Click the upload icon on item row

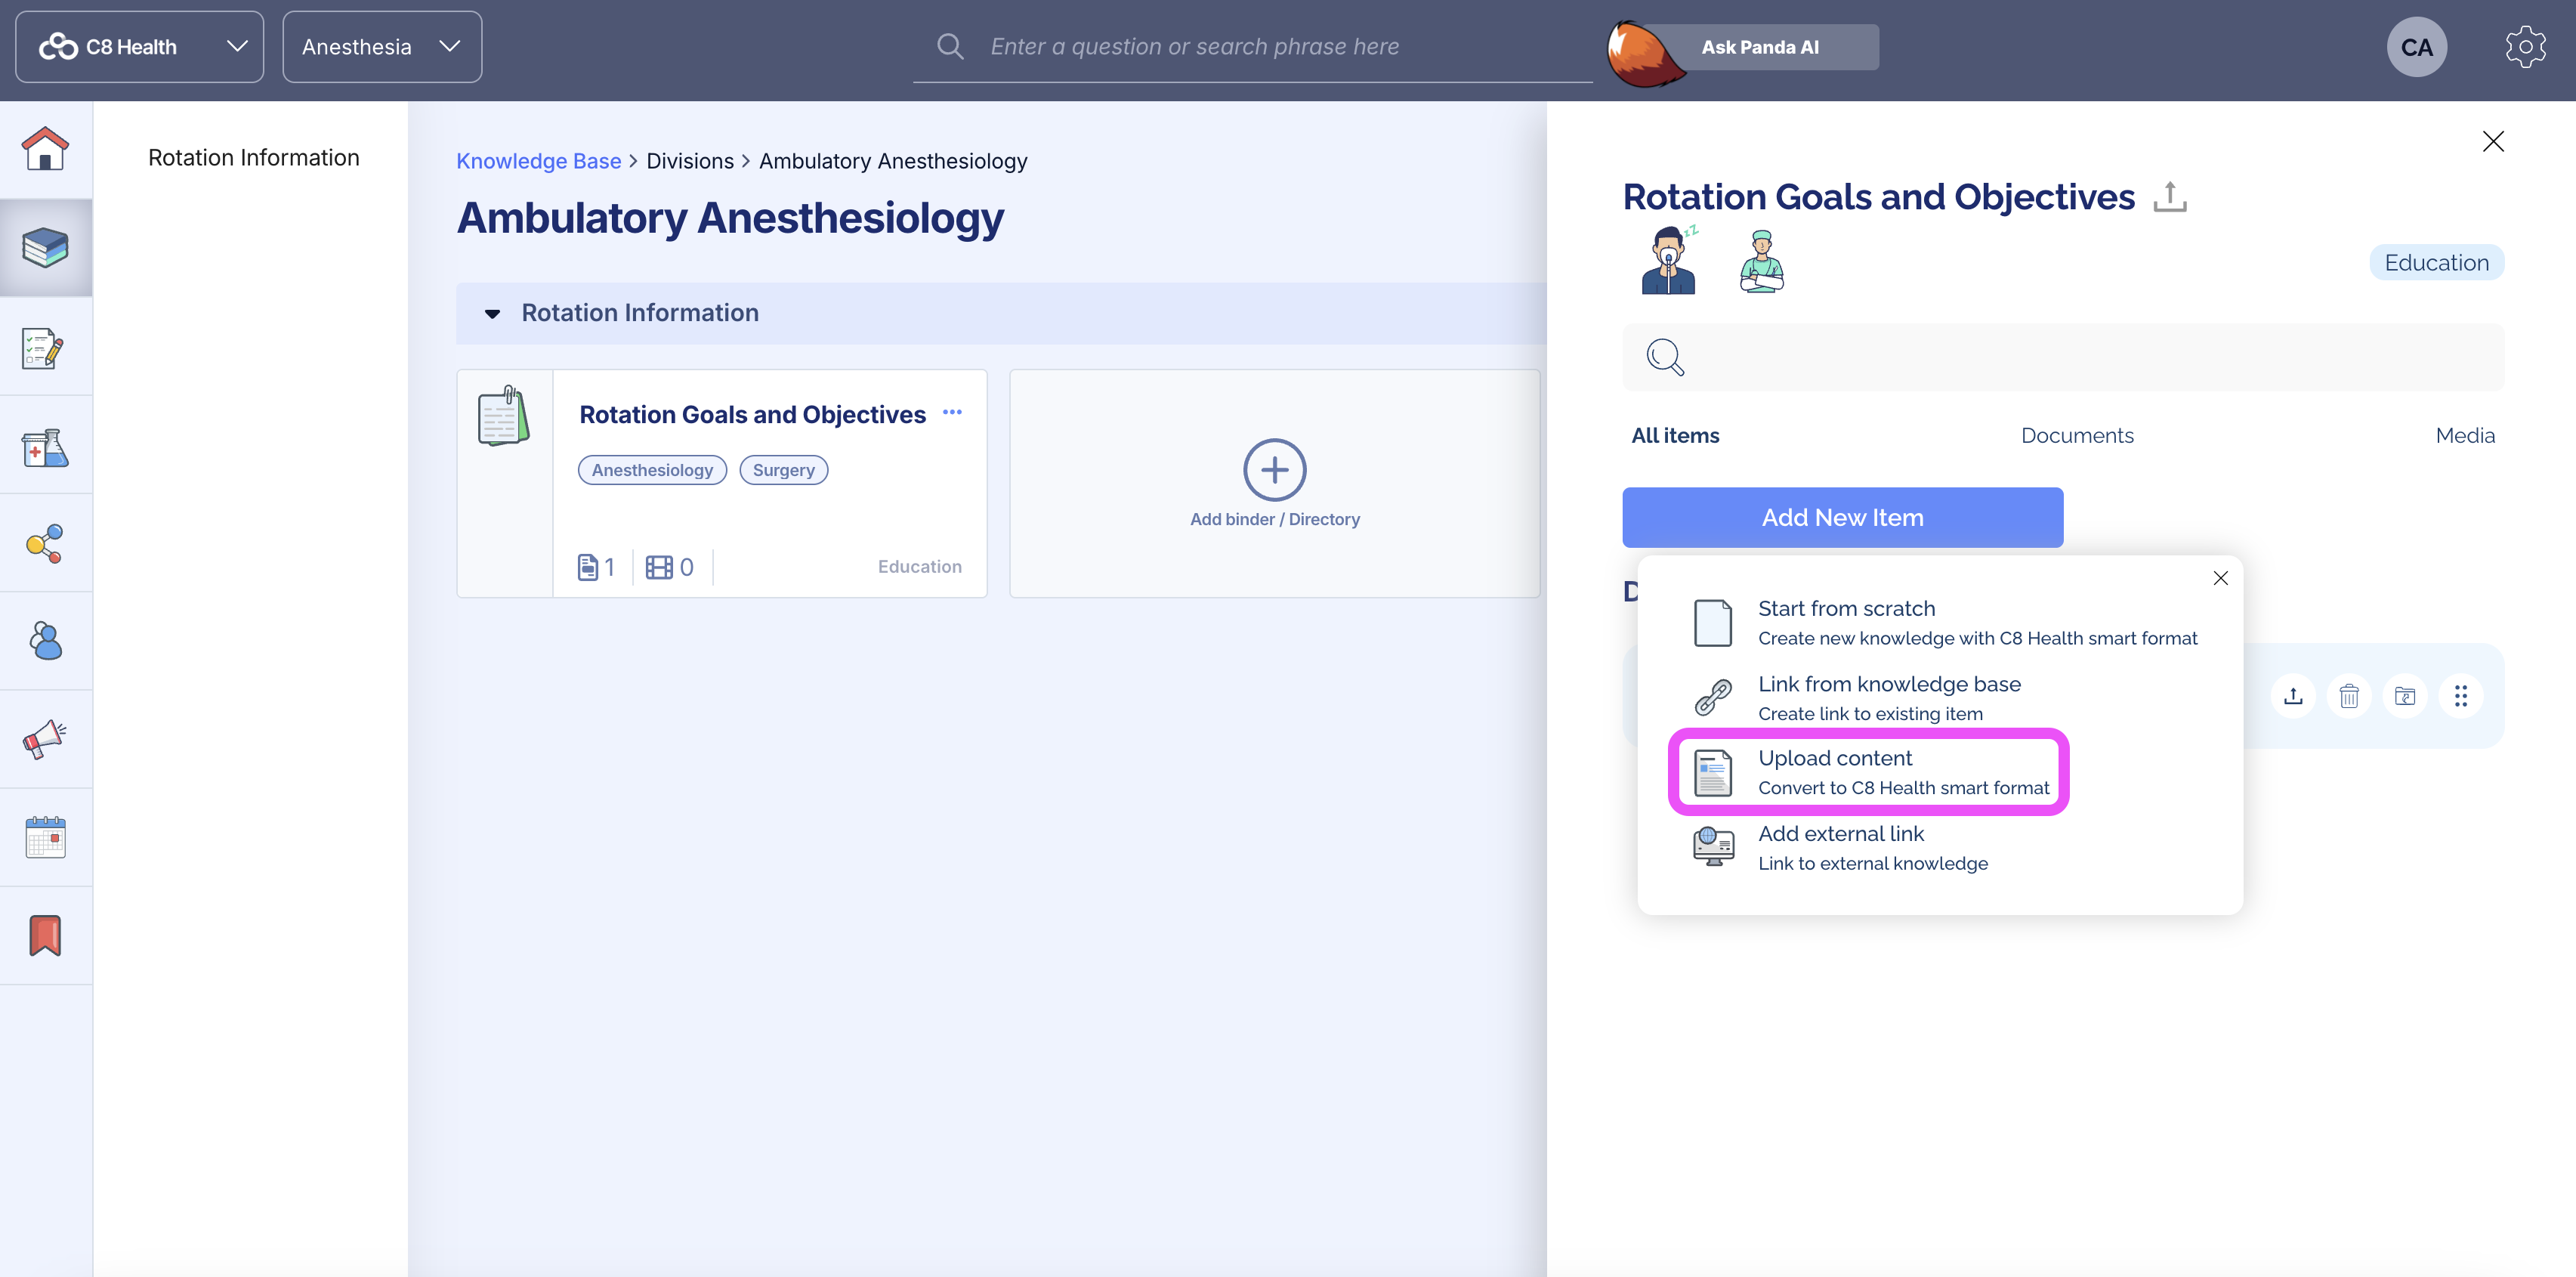click(x=2293, y=696)
